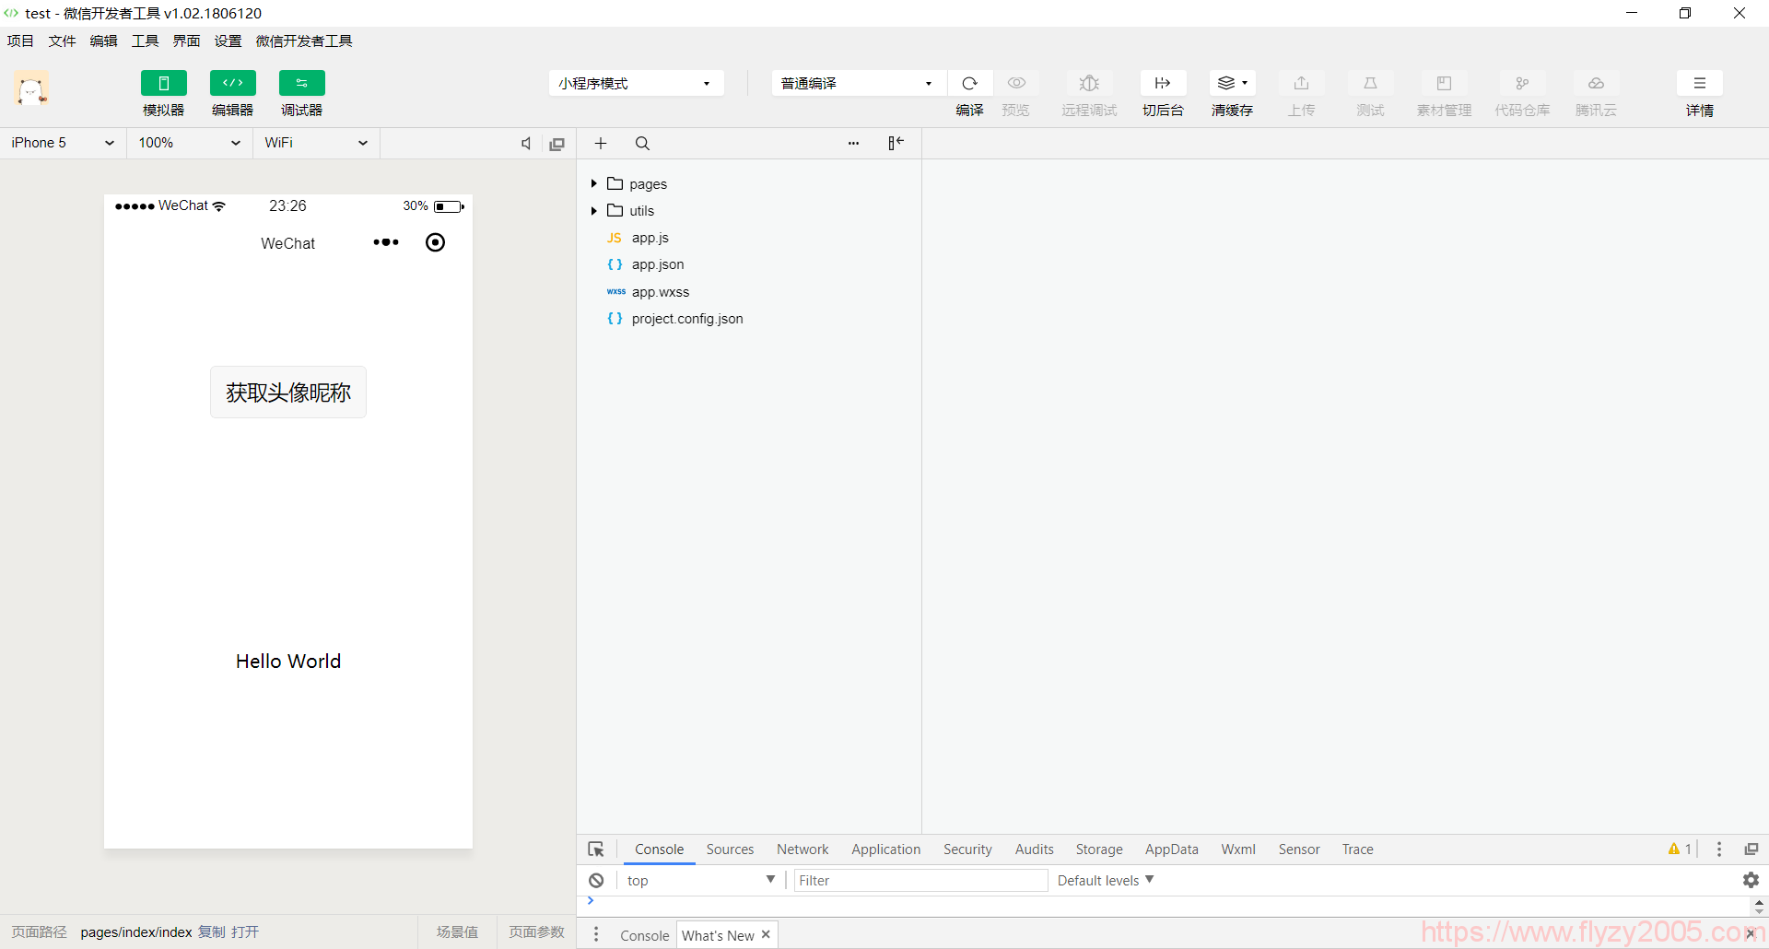Click the test (测试) flask icon
Image resolution: width=1769 pixels, height=949 pixels.
coord(1371,83)
